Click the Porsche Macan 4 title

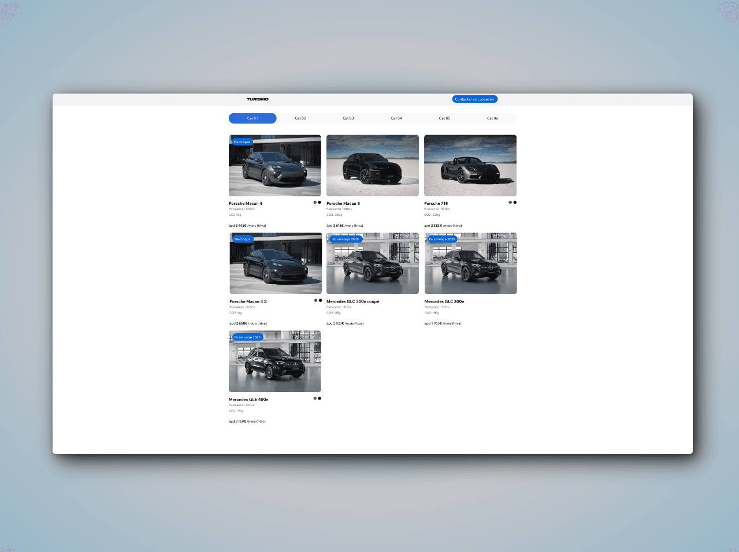point(246,204)
